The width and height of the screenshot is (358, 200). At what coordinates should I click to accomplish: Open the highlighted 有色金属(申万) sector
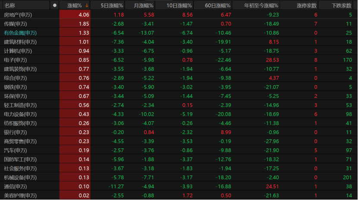click(20, 33)
